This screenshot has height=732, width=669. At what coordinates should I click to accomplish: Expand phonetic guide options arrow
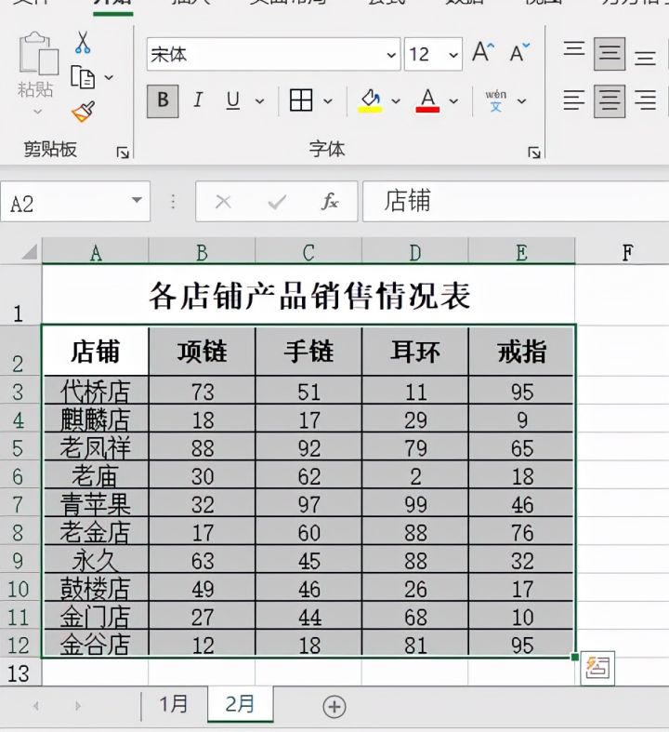(521, 100)
